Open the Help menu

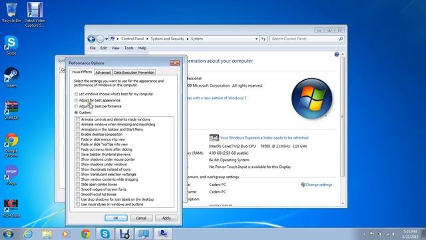[142, 48]
